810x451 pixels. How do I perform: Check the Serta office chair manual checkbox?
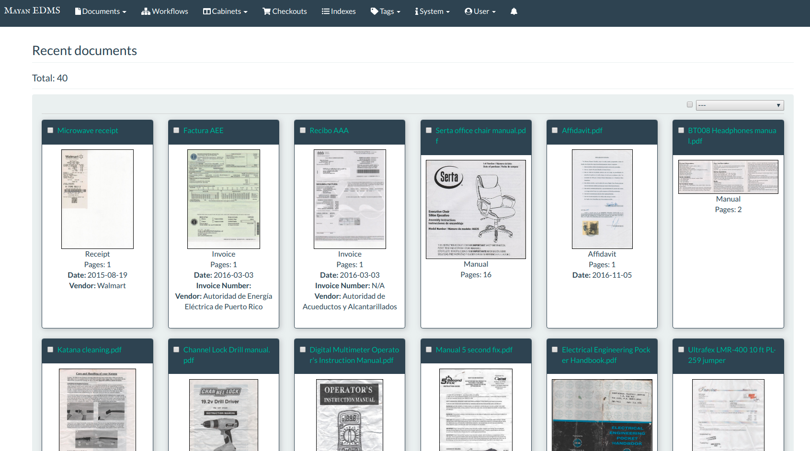(428, 130)
